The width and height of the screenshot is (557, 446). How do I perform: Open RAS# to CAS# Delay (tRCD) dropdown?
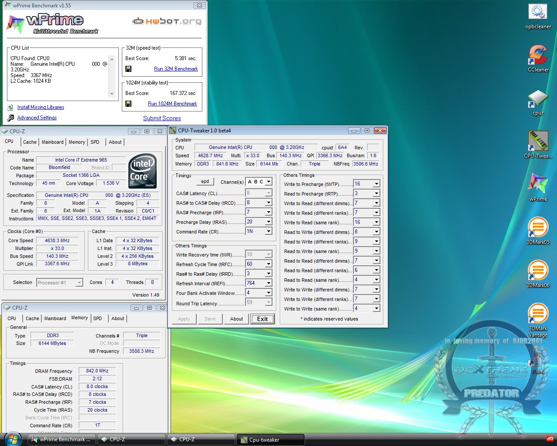pyautogui.click(x=268, y=203)
